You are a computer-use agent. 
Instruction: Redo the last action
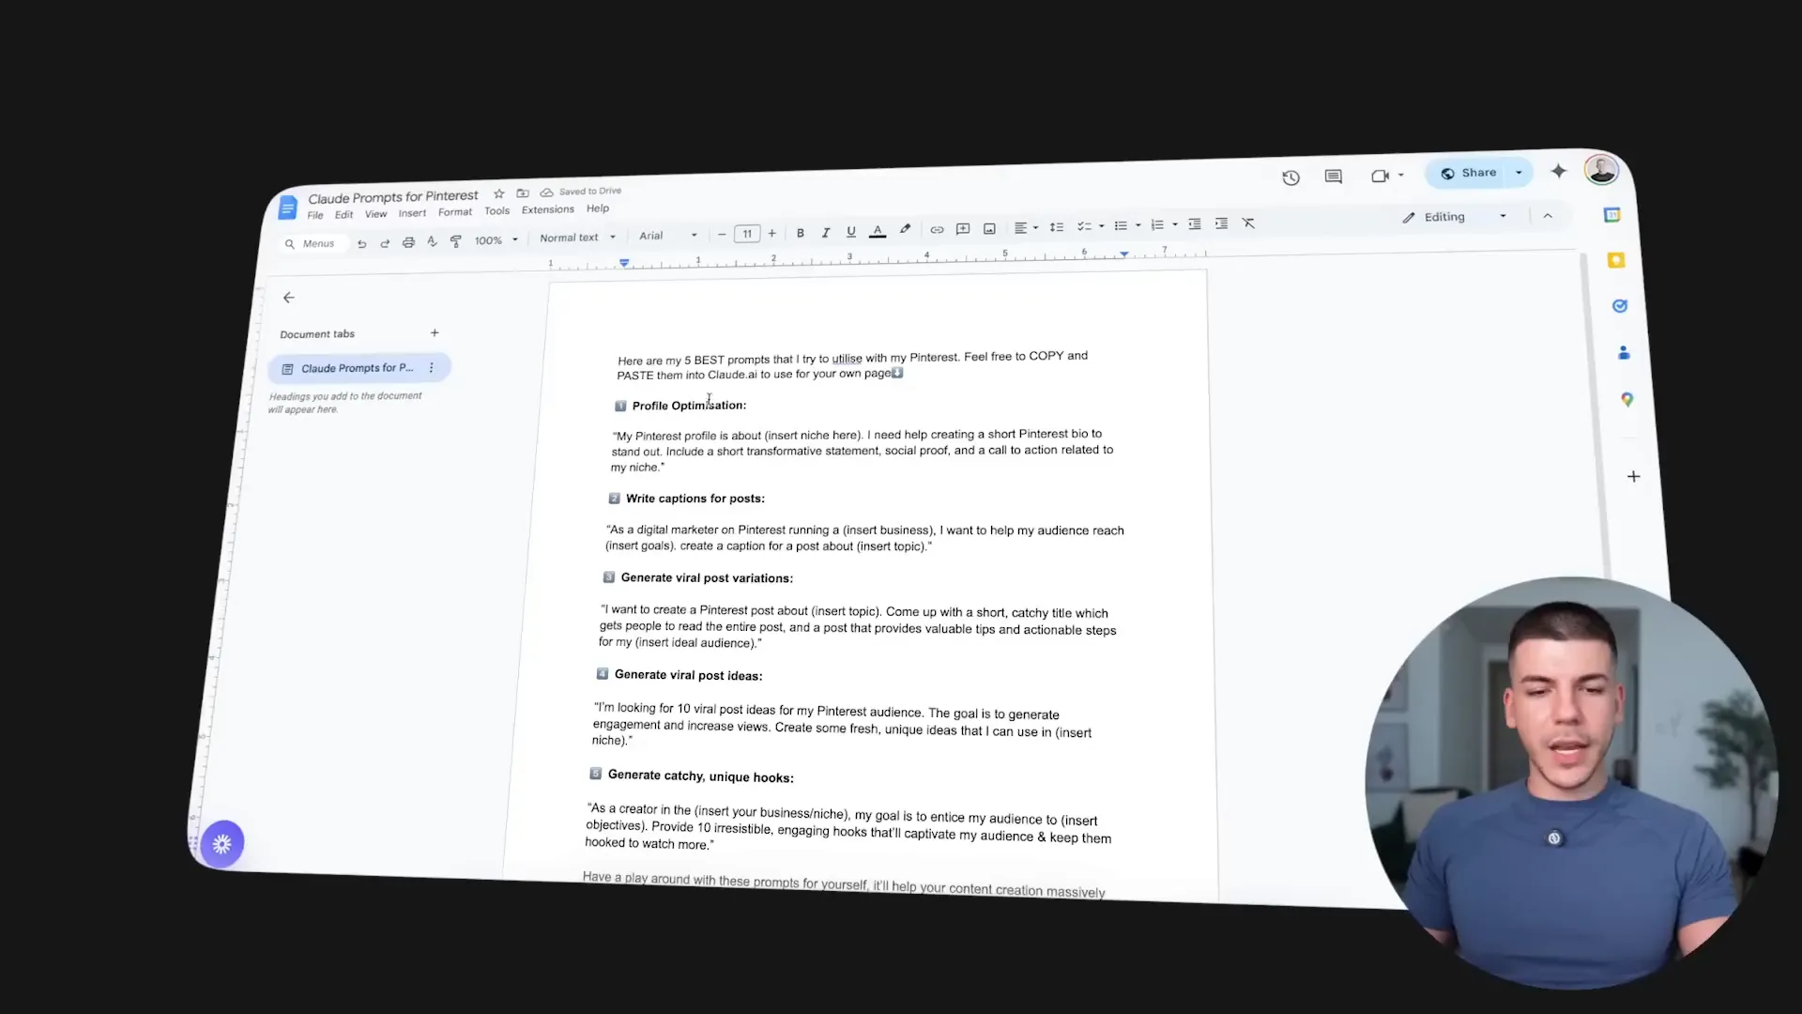point(385,243)
